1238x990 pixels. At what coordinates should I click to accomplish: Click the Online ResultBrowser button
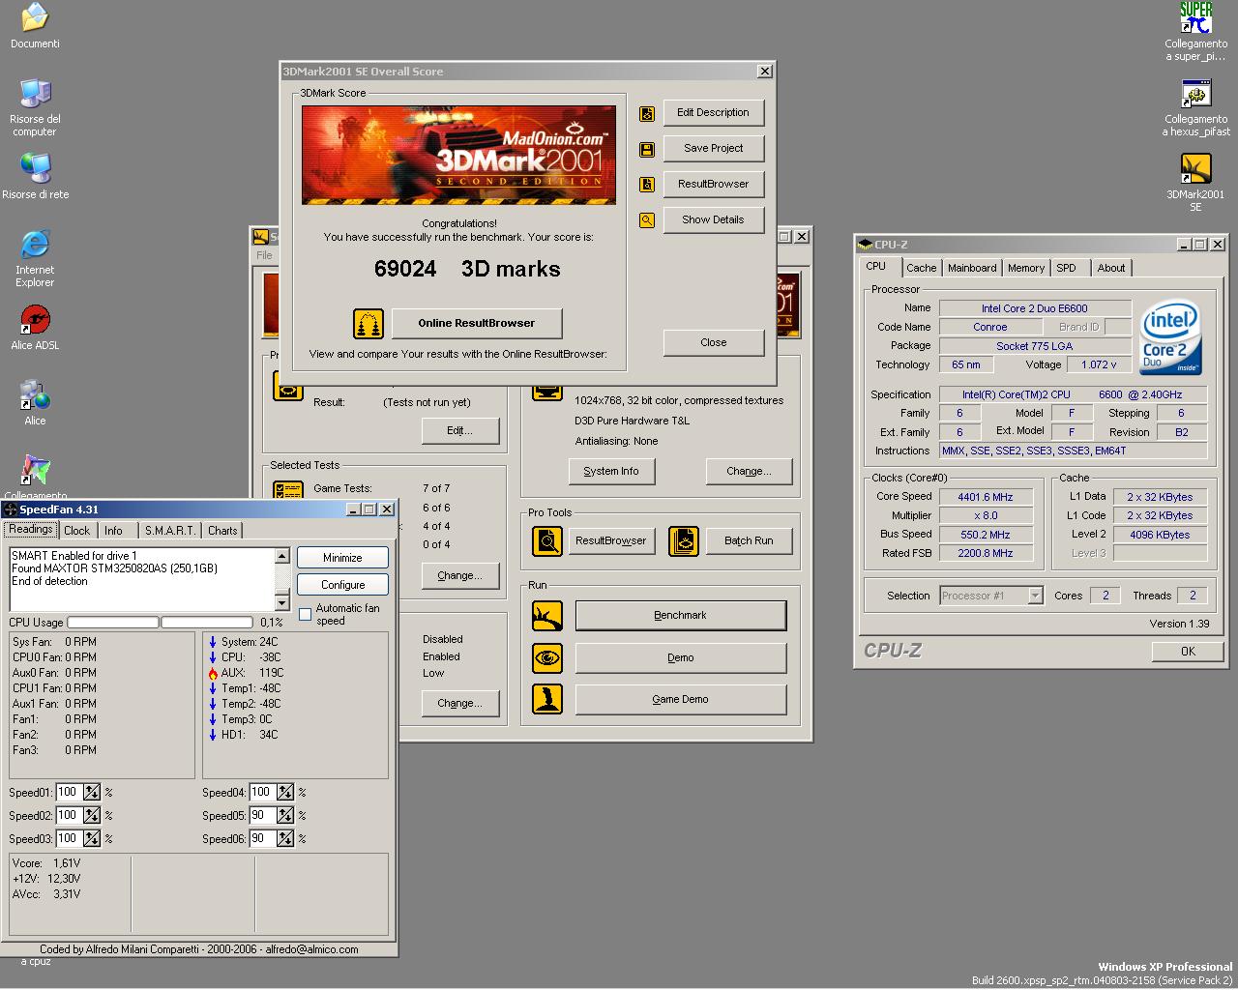(x=477, y=324)
